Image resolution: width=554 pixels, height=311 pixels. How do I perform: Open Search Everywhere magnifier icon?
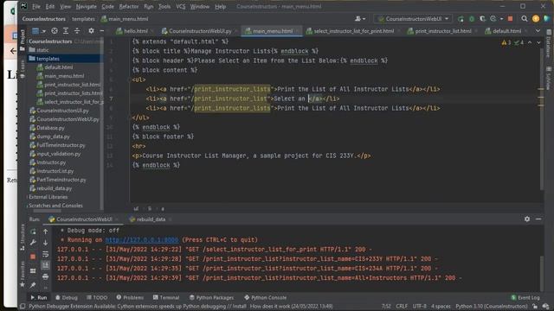pyautogui.click(x=525, y=19)
